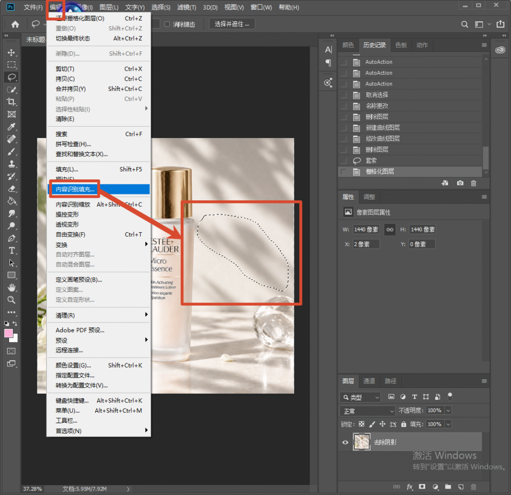Select the Eyedropper tool
This screenshot has height=495, width=511.
(x=11, y=127)
